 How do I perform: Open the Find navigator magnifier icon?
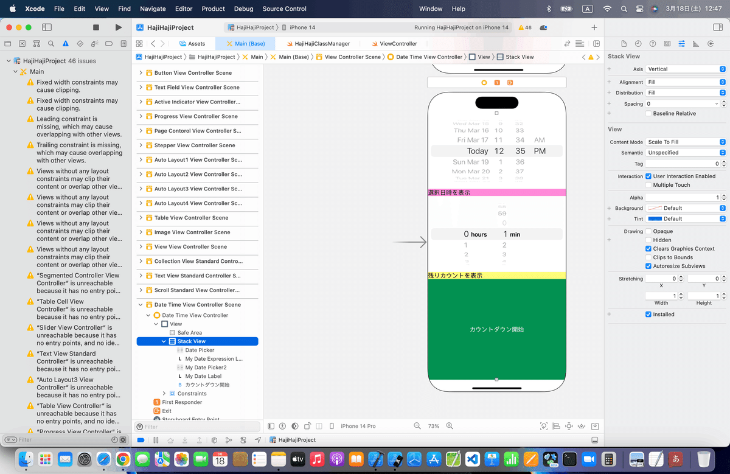[52, 44]
